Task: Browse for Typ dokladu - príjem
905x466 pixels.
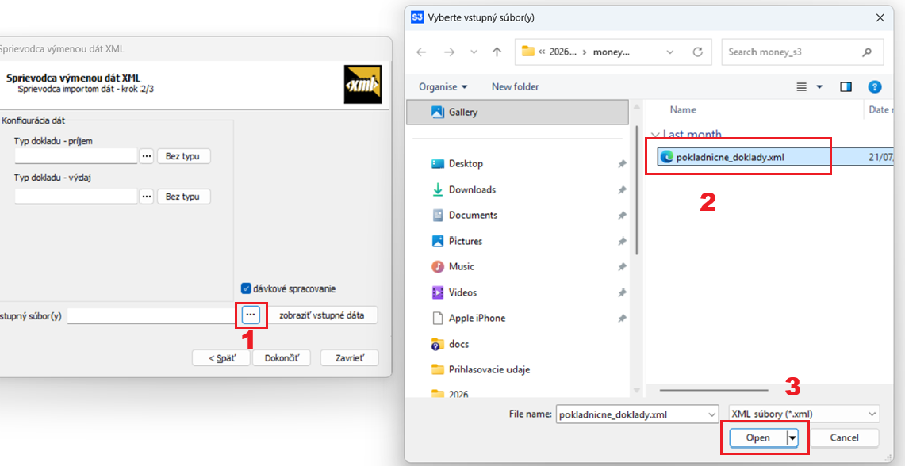Action: (x=147, y=156)
